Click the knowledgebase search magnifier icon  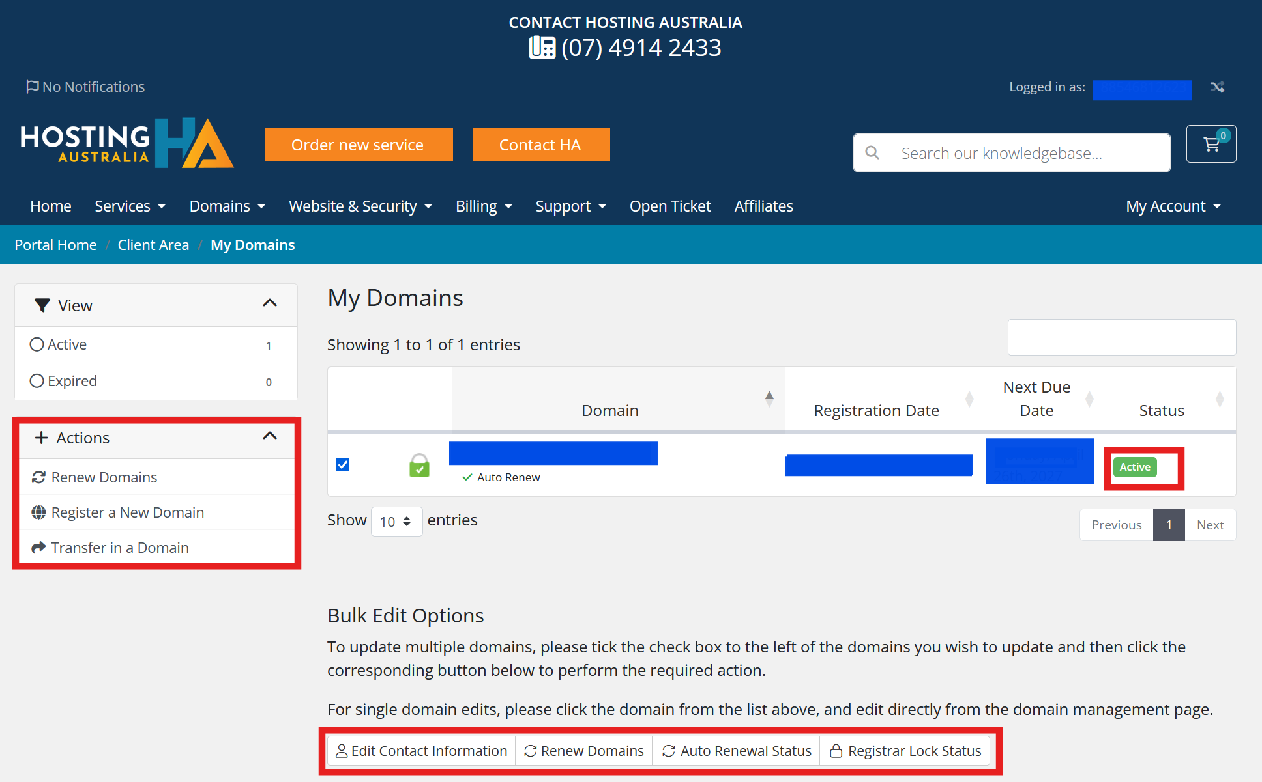tap(872, 153)
